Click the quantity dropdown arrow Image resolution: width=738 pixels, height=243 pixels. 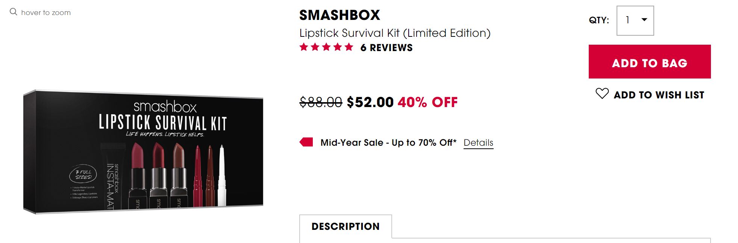coord(644,20)
